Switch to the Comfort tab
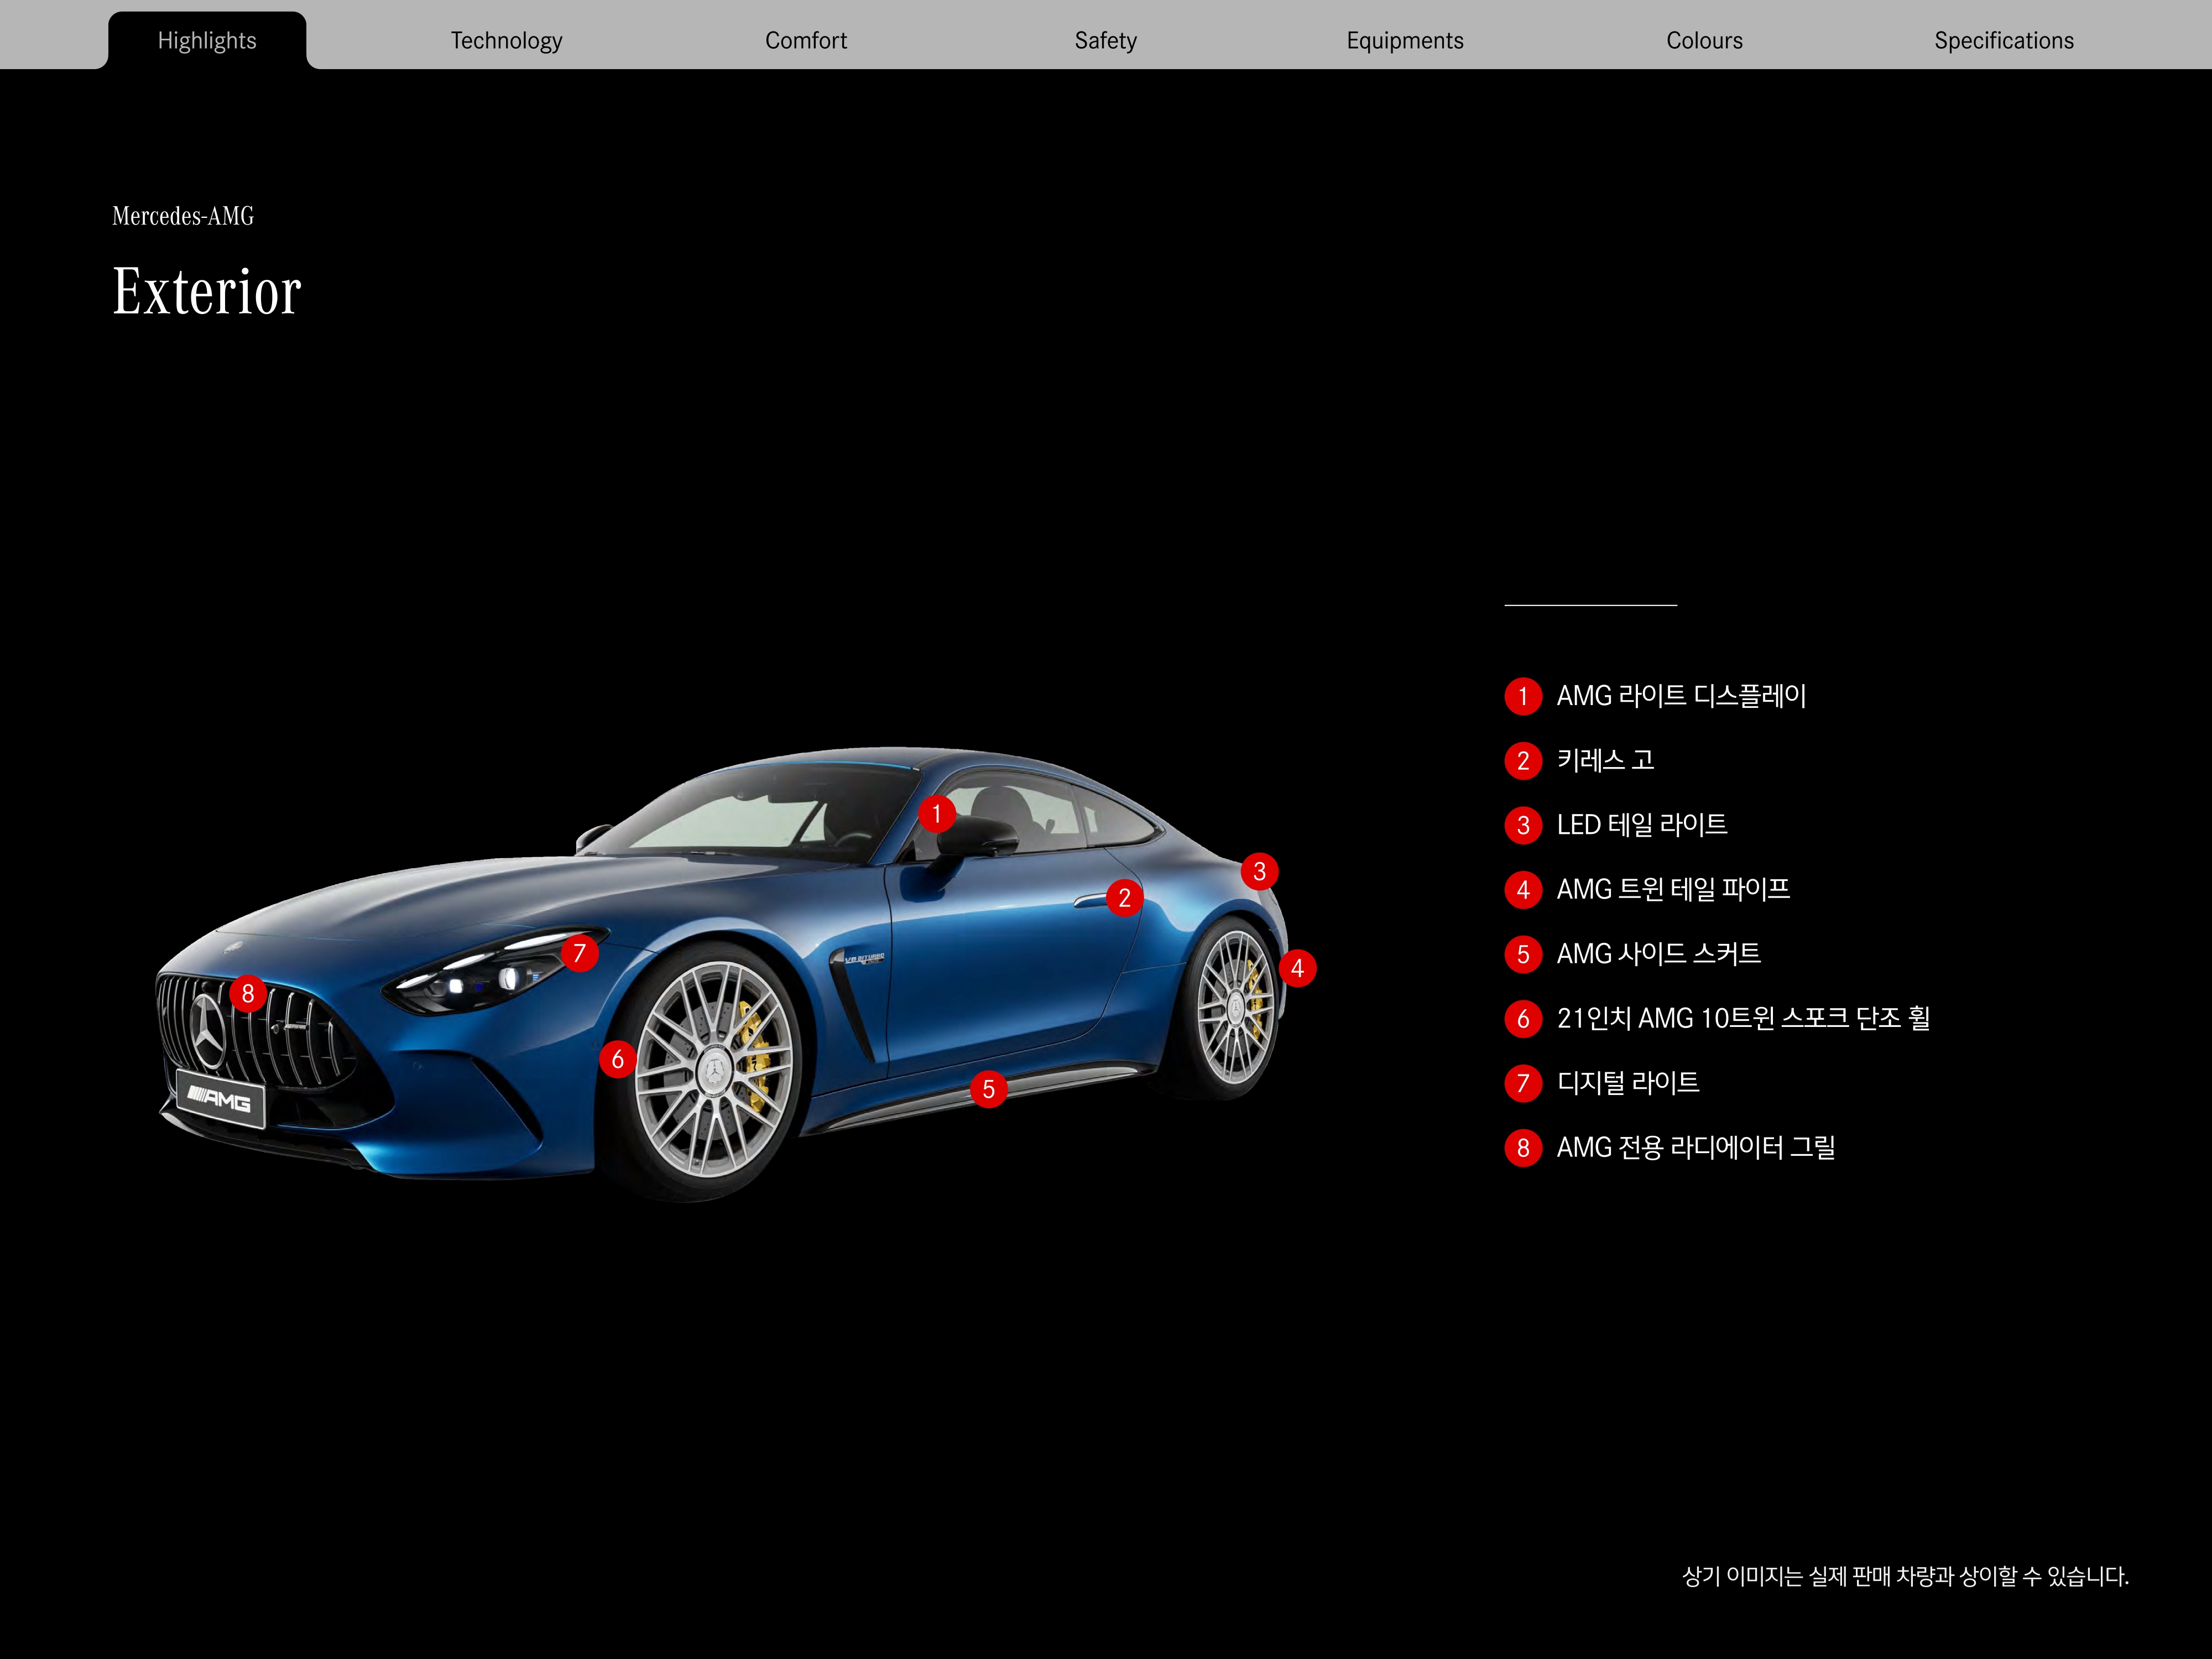Screen dimensions: 2212x1659 click(x=805, y=40)
